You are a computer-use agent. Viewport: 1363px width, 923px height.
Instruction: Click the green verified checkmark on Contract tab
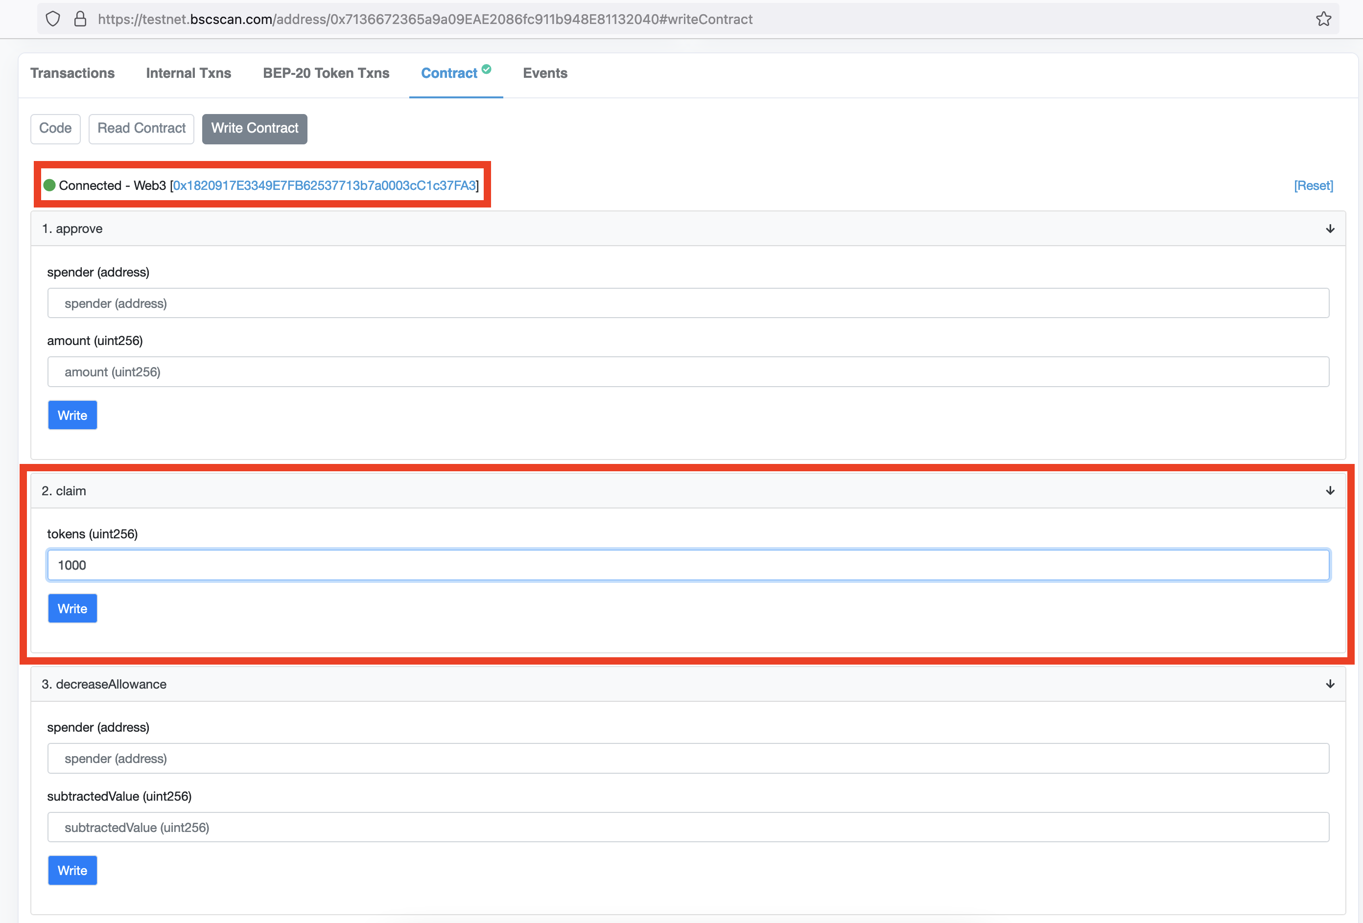(x=486, y=69)
